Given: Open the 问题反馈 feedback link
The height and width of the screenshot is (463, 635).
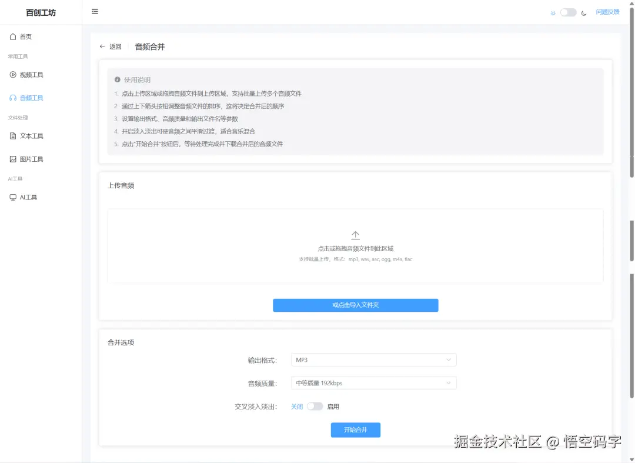Looking at the screenshot, I should click(608, 12).
